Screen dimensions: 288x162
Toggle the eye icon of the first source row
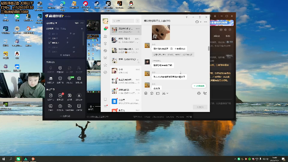coord(74,34)
